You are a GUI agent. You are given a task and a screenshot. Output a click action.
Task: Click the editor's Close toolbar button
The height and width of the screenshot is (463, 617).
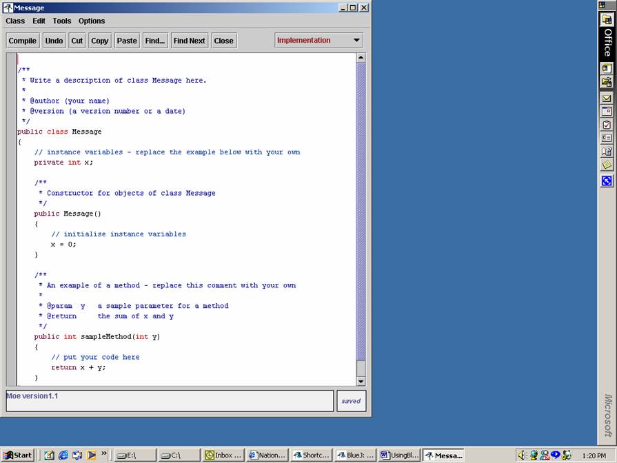tap(224, 41)
